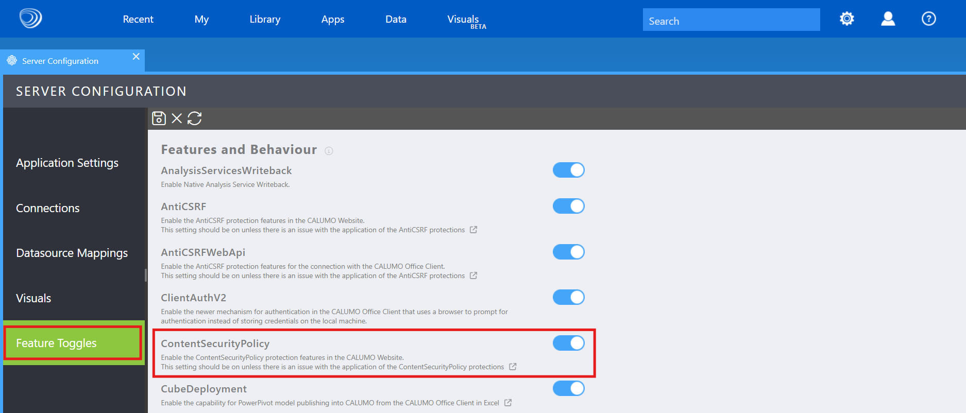
Task: Toggle the ClientAuthV2 switch
Action: [x=569, y=297]
